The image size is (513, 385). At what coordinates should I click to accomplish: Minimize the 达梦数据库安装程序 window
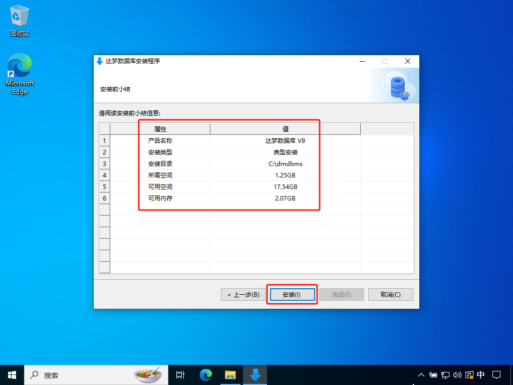(362, 61)
